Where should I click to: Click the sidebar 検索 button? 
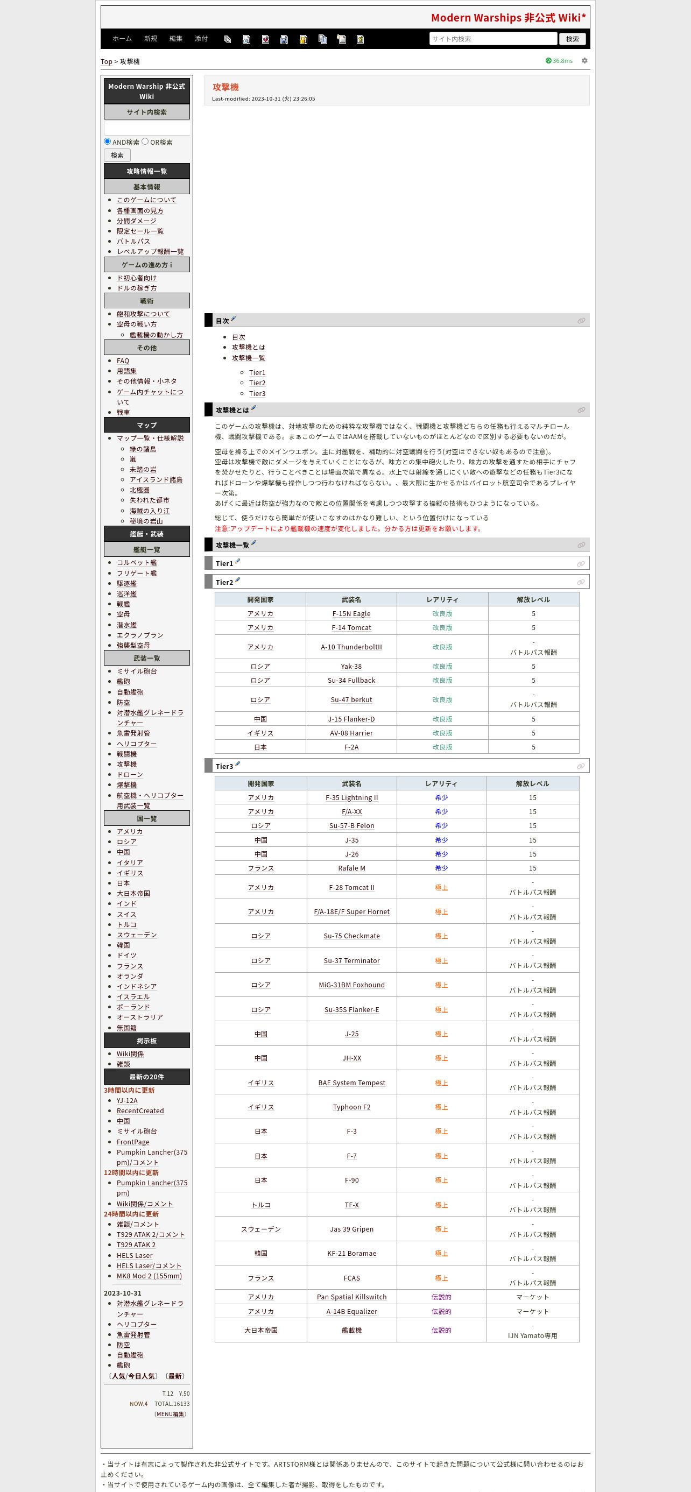pos(117,155)
